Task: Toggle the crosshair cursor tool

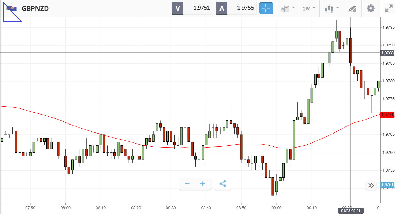Action: [x=266, y=8]
